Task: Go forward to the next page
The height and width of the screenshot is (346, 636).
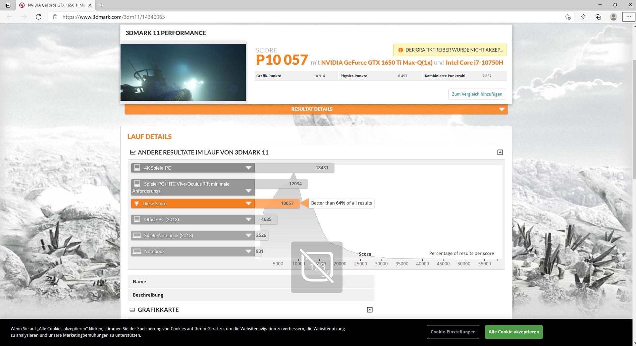Action: (x=24, y=17)
